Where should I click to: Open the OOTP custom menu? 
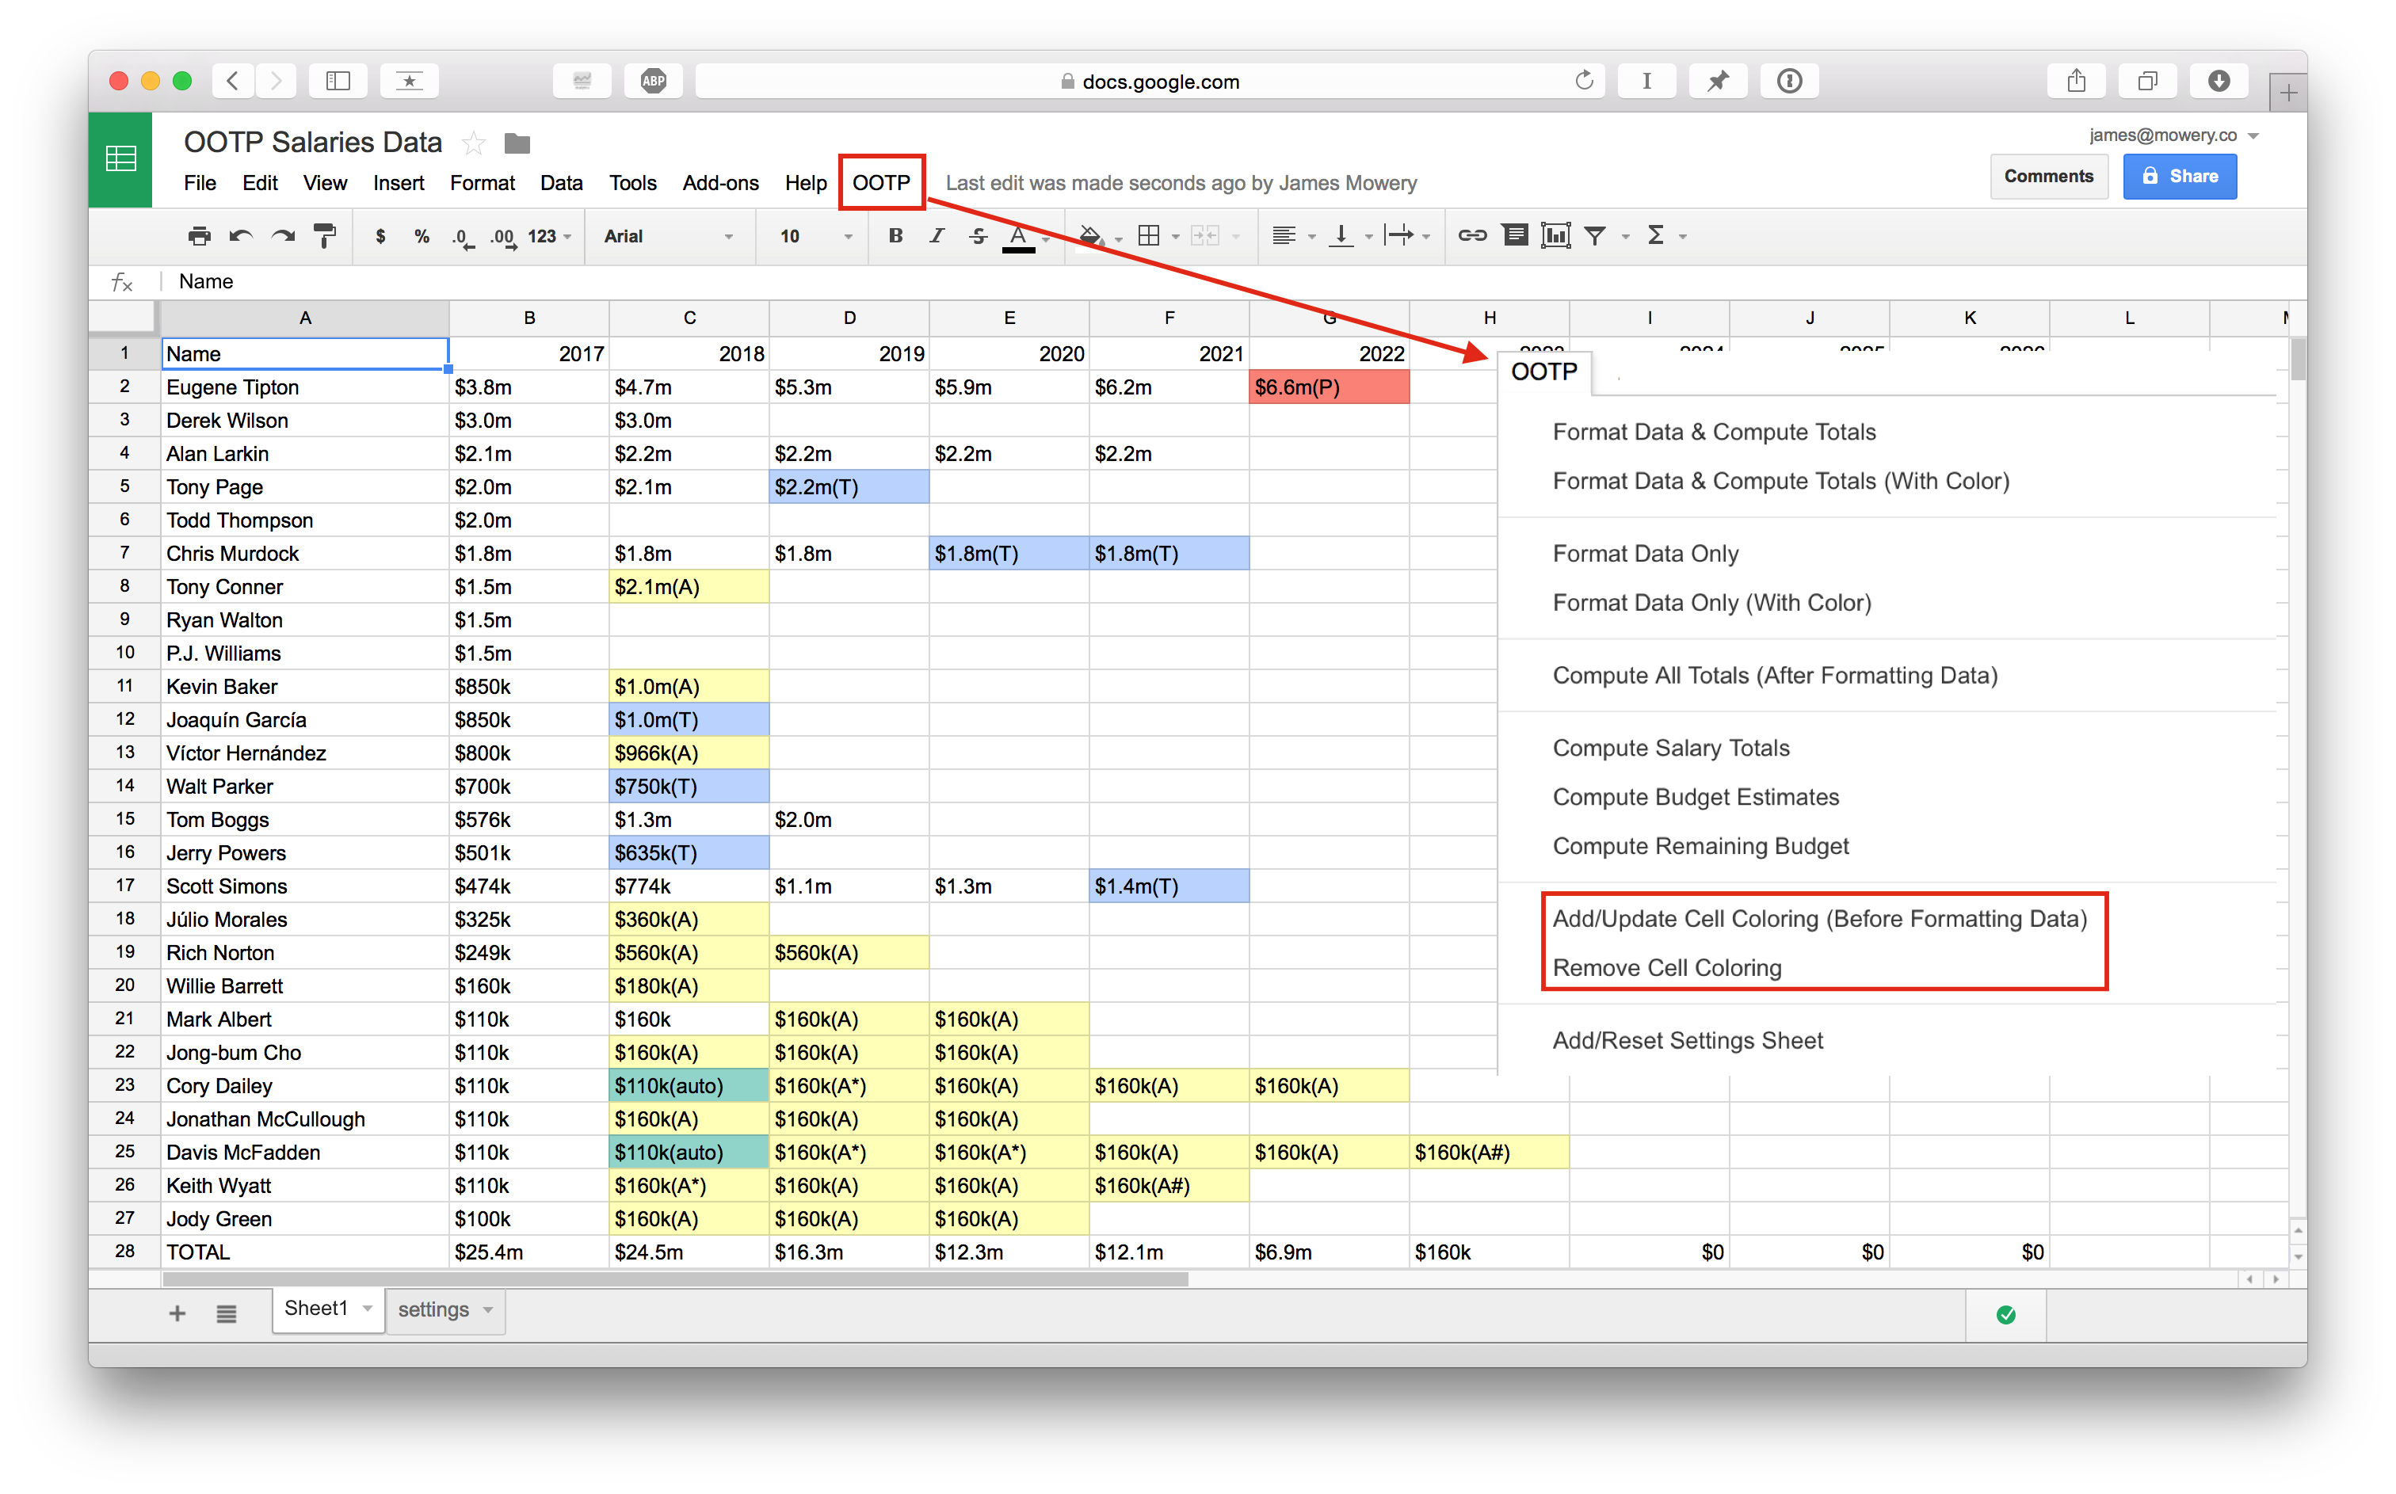point(881,183)
